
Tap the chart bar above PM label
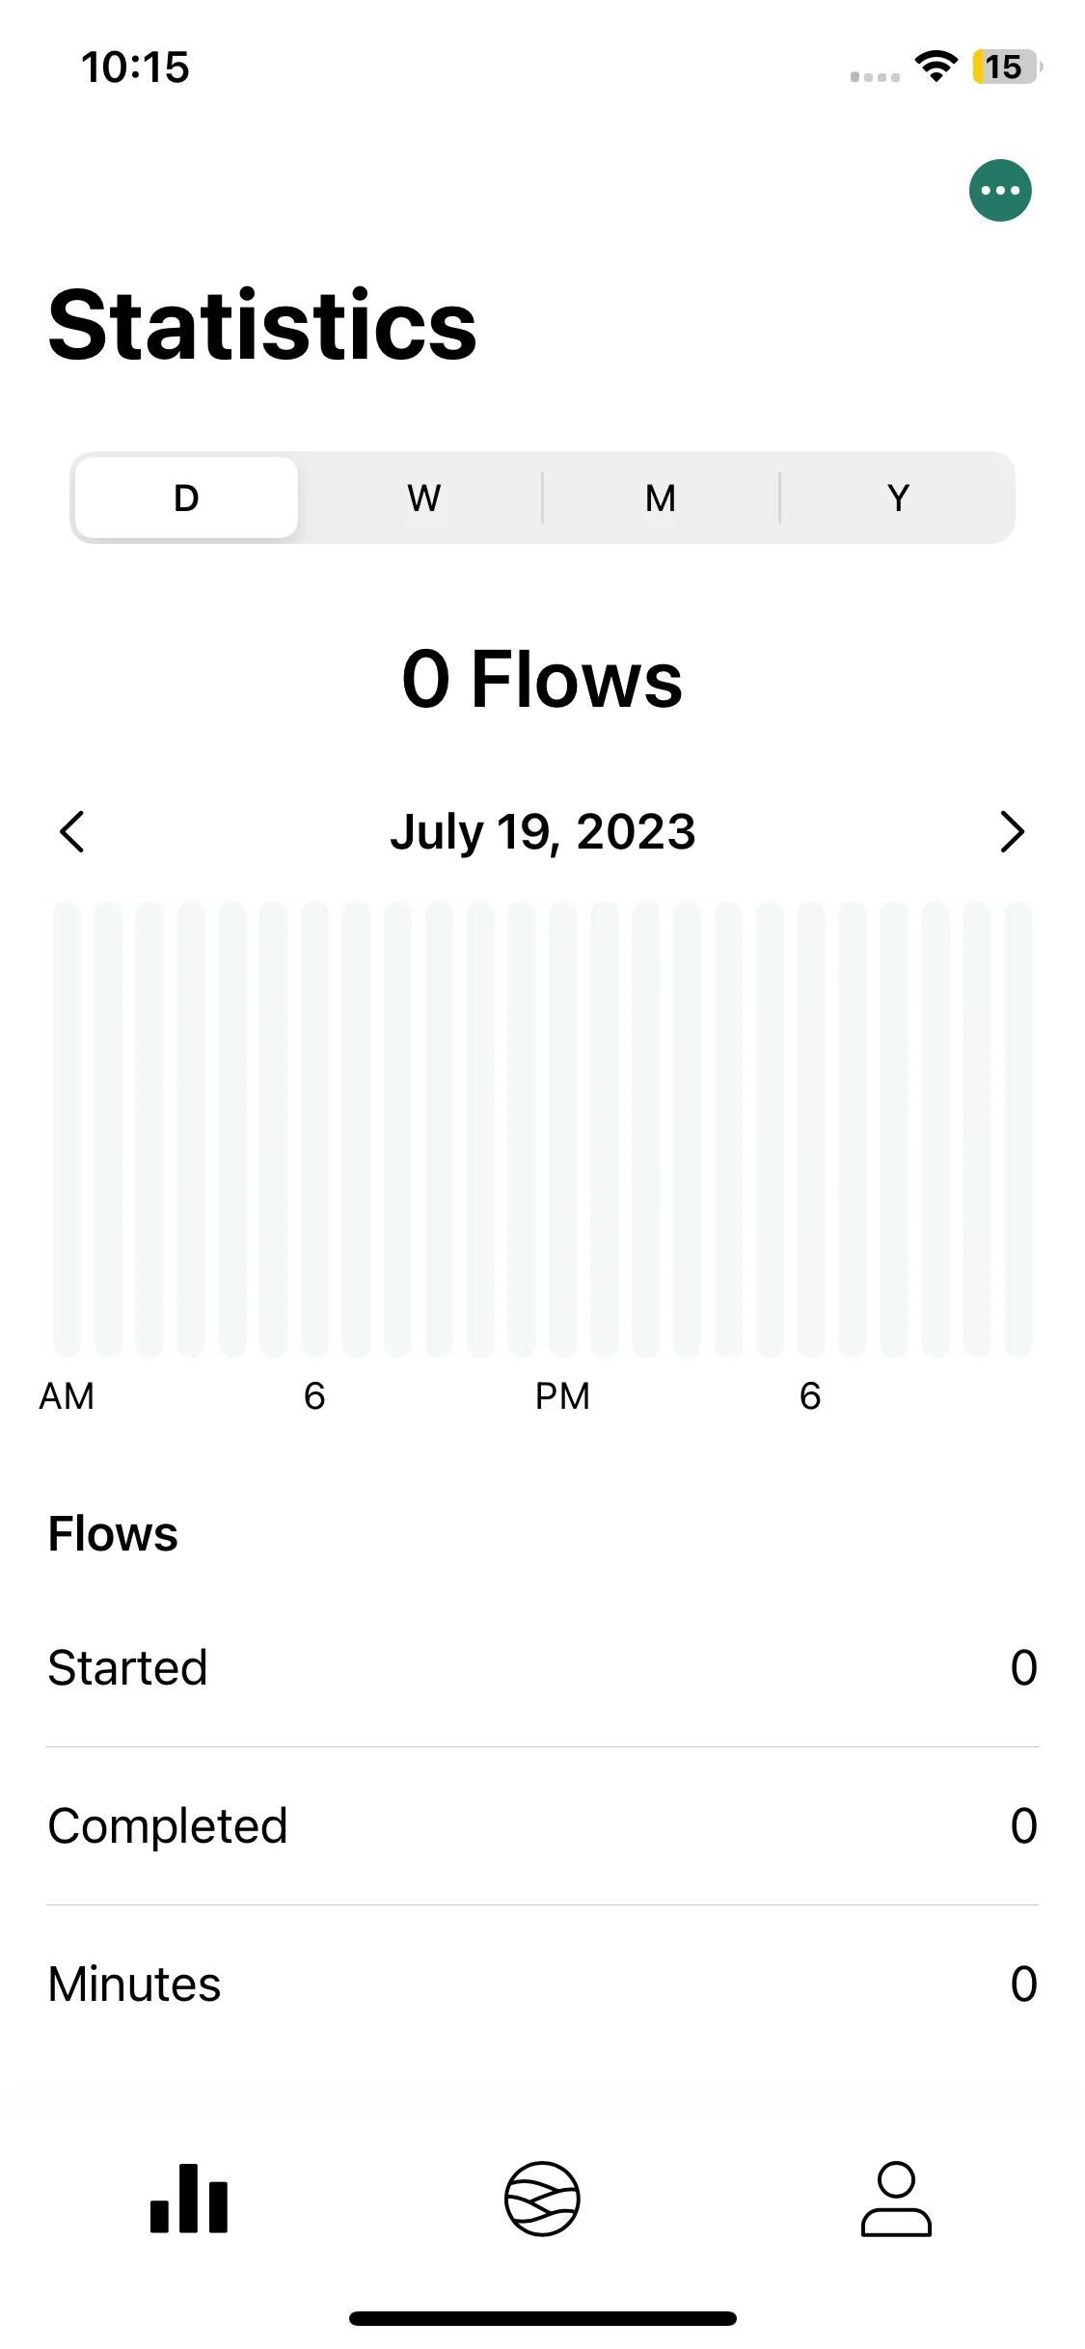click(x=563, y=1129)
